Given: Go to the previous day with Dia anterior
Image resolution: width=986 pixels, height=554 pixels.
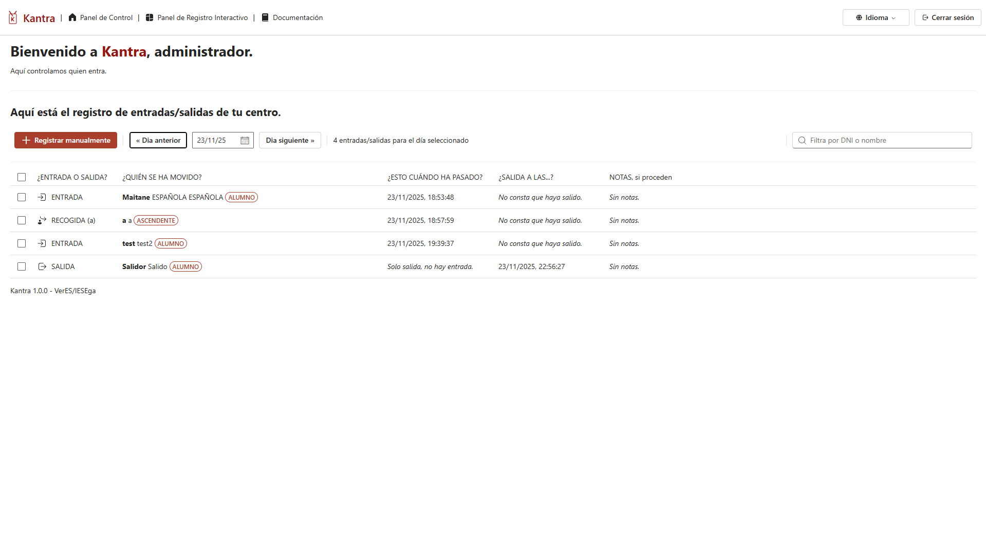Looking at the screenshot, I should 158,140.
